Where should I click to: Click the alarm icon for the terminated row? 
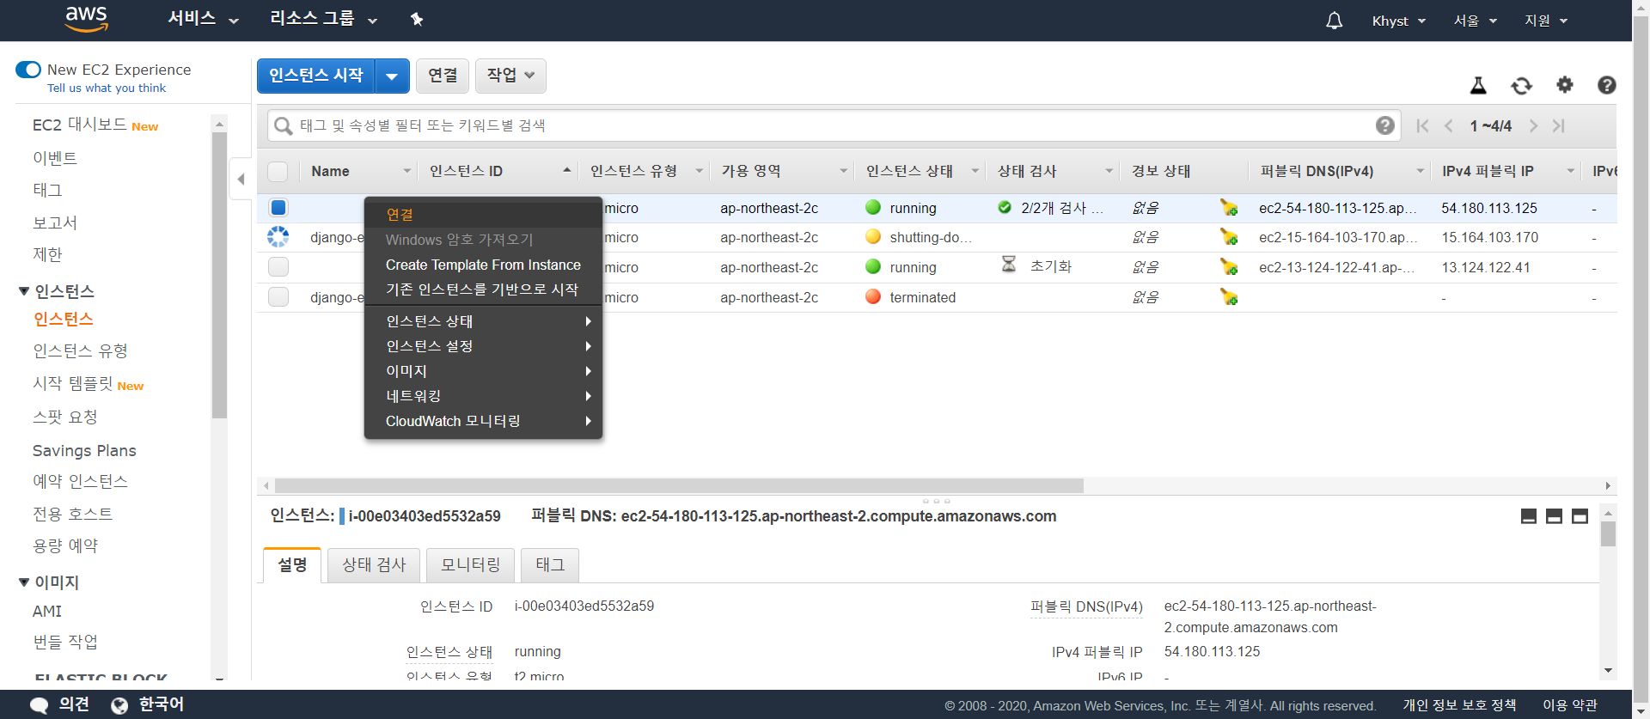[x=1229, y=297]
